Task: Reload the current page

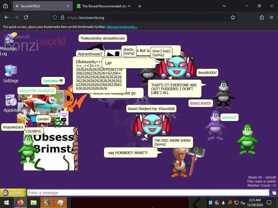Action: (x=26, y=17)
